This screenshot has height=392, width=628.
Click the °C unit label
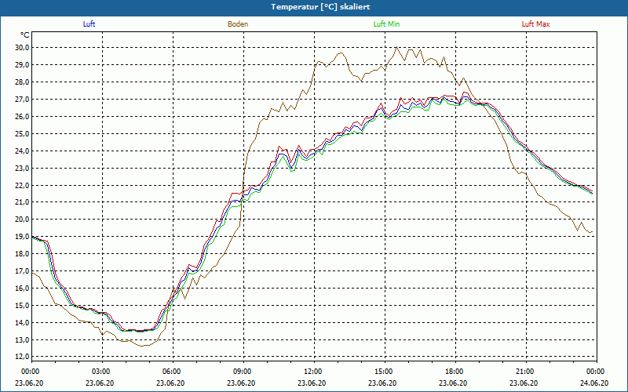(x=25, y=35)
